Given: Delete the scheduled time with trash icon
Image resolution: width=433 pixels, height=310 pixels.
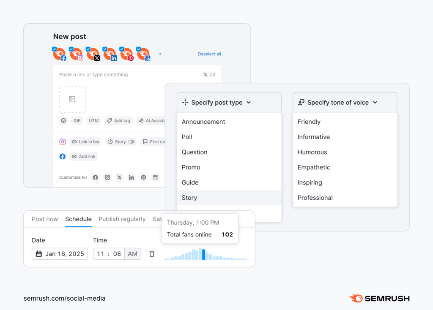Looking at the screenshot, I should click(152, 254).
